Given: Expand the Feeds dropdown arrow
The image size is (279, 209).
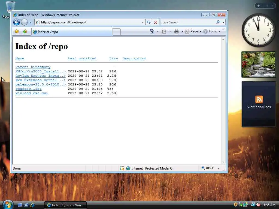Looking at the screenshot, I should click(x=170, y=32).
